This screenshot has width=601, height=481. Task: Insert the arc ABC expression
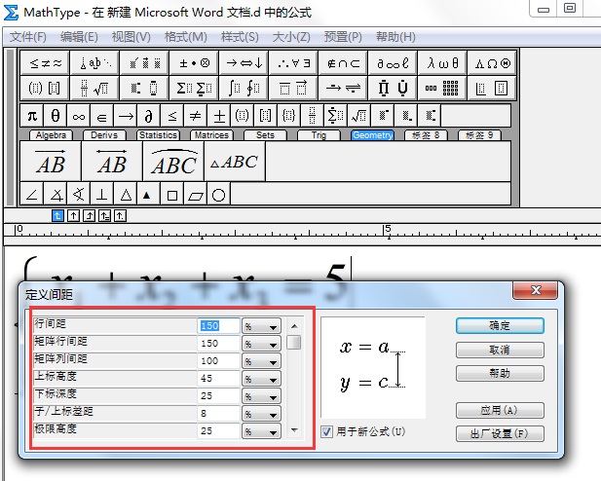point(172,163)
